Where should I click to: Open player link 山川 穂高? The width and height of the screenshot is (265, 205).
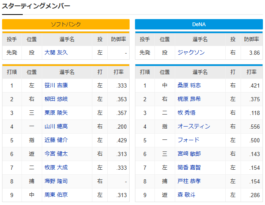pyautogui.click(x=56, y=127)
